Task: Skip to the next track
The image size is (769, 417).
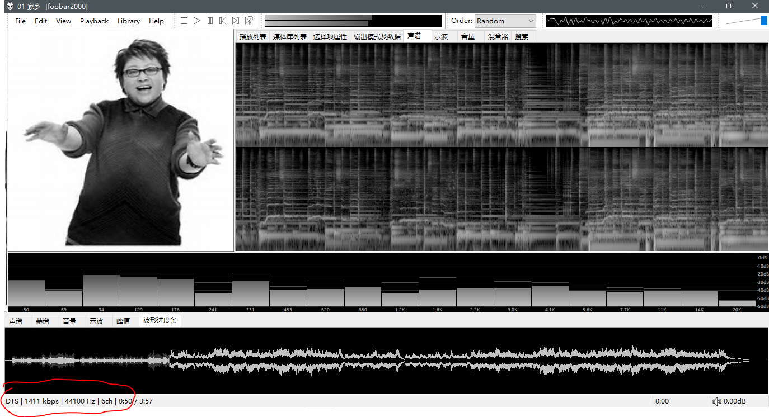Action: (x=236, y=21)
